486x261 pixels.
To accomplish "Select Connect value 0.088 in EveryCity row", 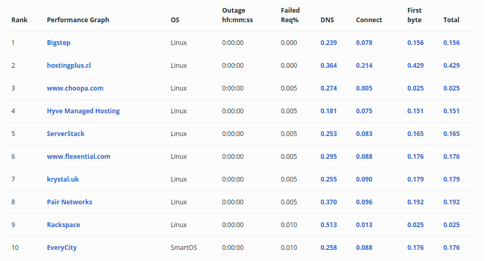I will 364,248.
